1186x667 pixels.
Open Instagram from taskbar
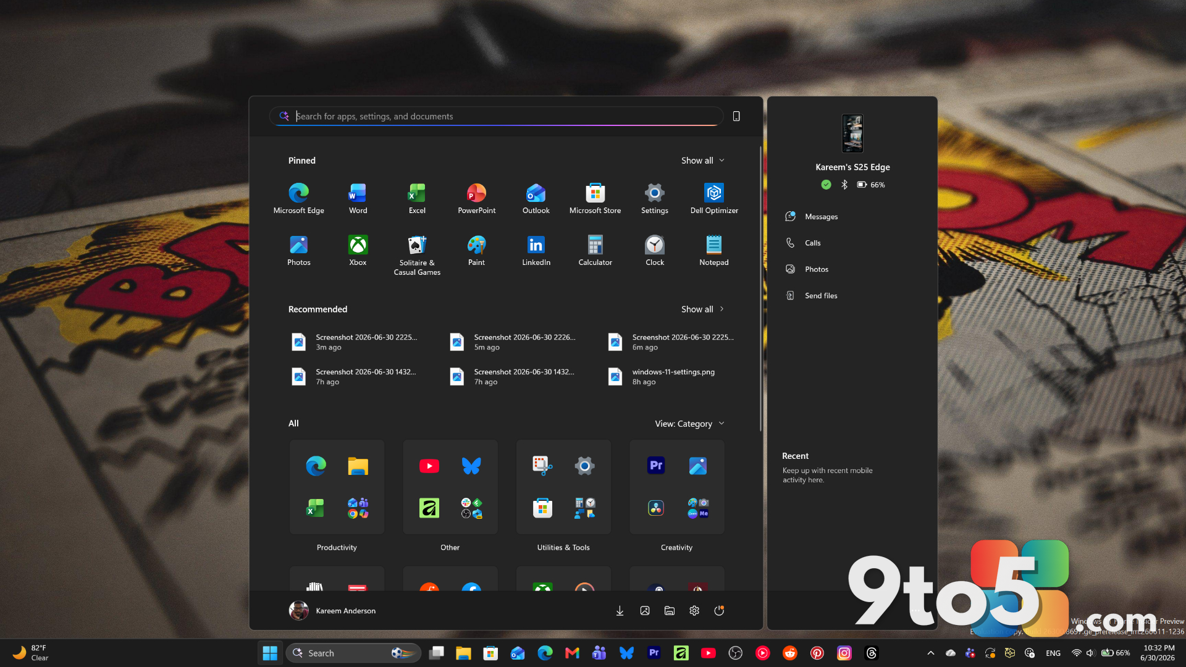844,653
